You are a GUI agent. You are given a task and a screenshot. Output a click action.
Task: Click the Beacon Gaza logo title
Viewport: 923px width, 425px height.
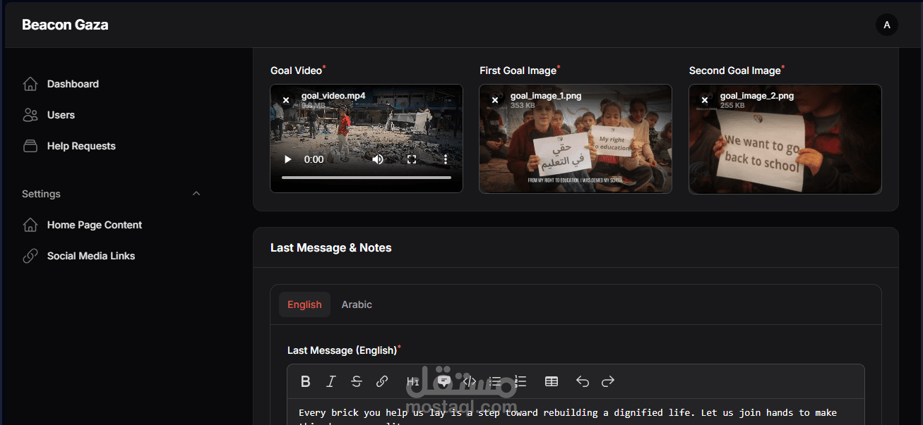(65, 25)
